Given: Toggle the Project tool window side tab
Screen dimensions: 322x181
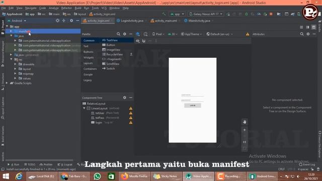Looking at the screenshot, I should pyautogui.click(x=3, y=27).
